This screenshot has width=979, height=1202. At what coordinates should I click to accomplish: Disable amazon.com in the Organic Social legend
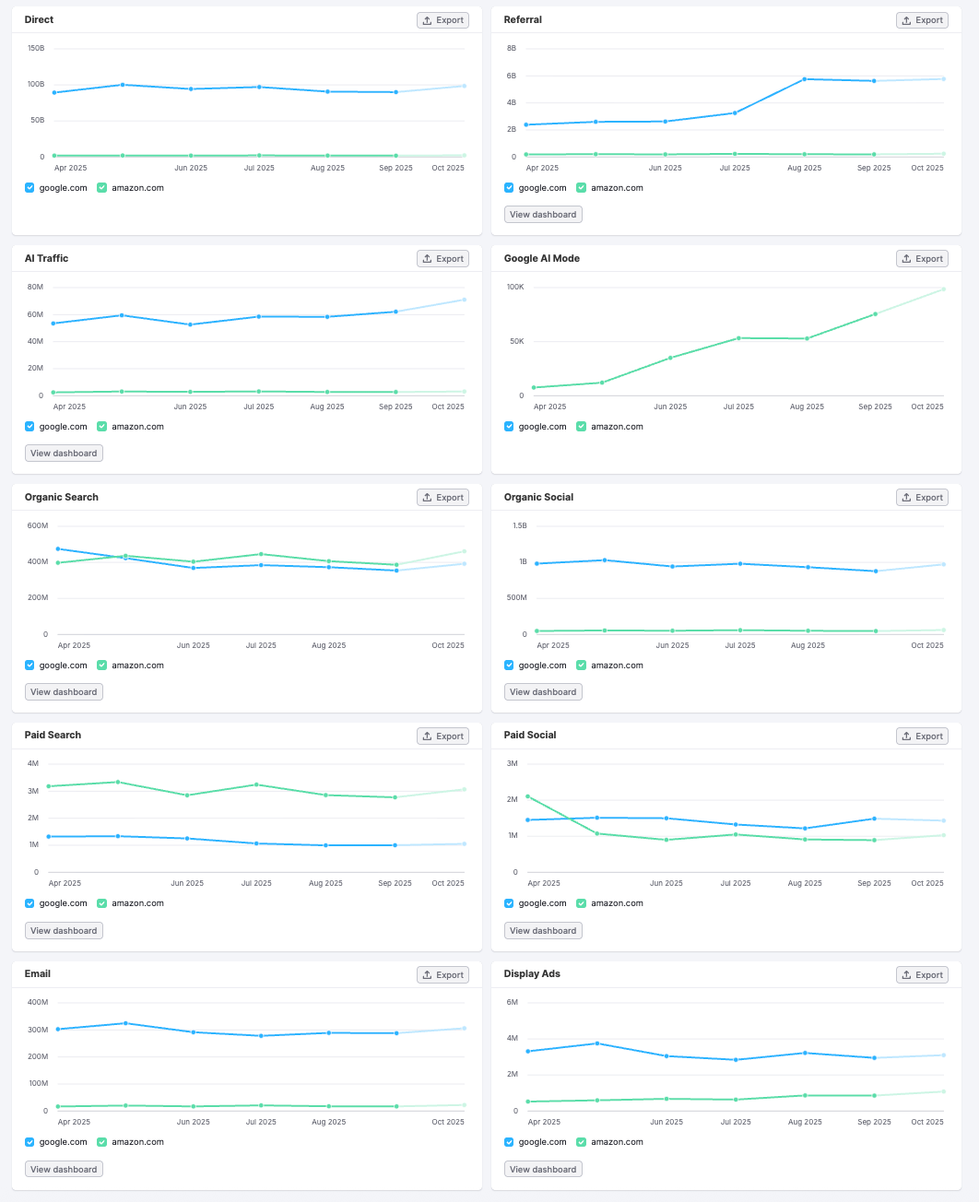point(581,665)
